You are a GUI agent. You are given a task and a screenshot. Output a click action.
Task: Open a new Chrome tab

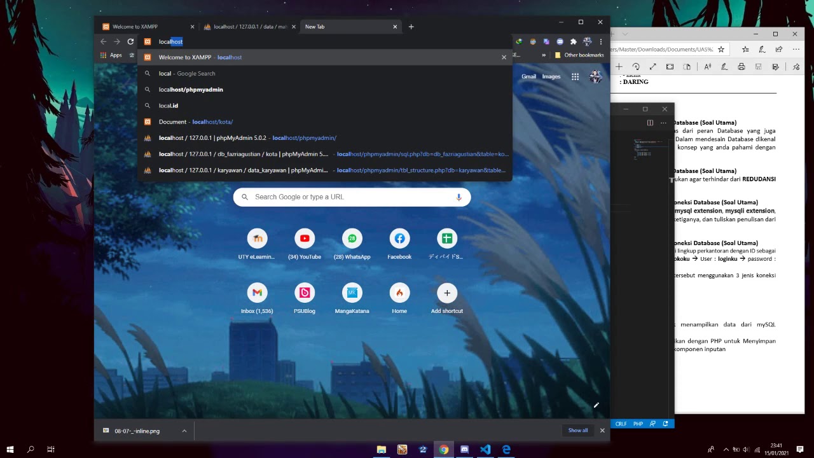[x=411, y=27]
